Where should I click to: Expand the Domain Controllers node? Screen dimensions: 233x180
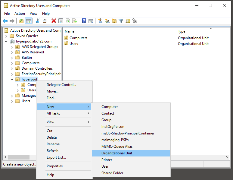[12, 69]
